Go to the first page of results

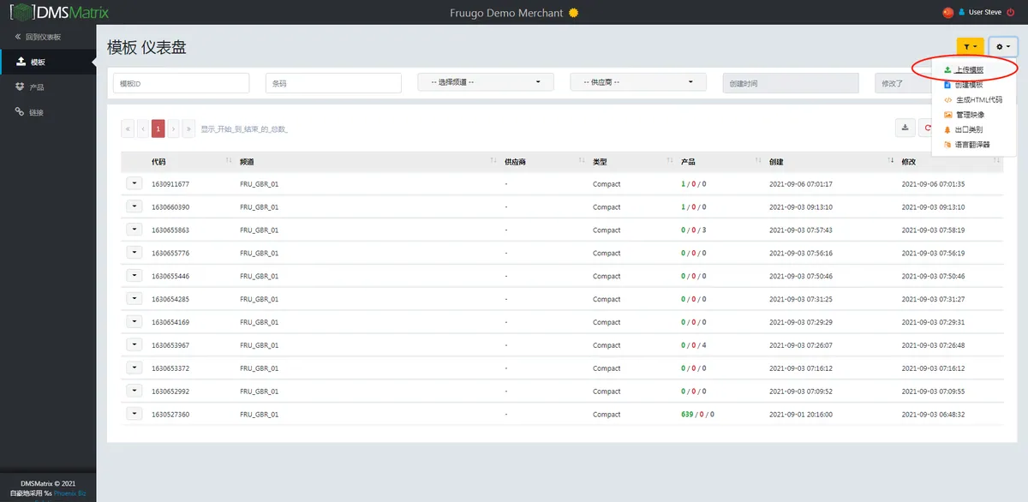tap(128, 128)
